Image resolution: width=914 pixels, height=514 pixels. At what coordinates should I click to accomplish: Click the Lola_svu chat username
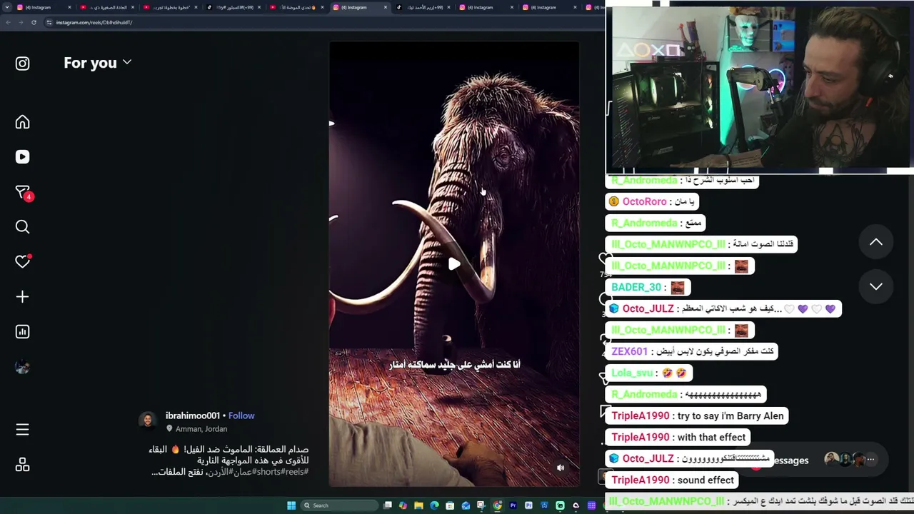633,373
